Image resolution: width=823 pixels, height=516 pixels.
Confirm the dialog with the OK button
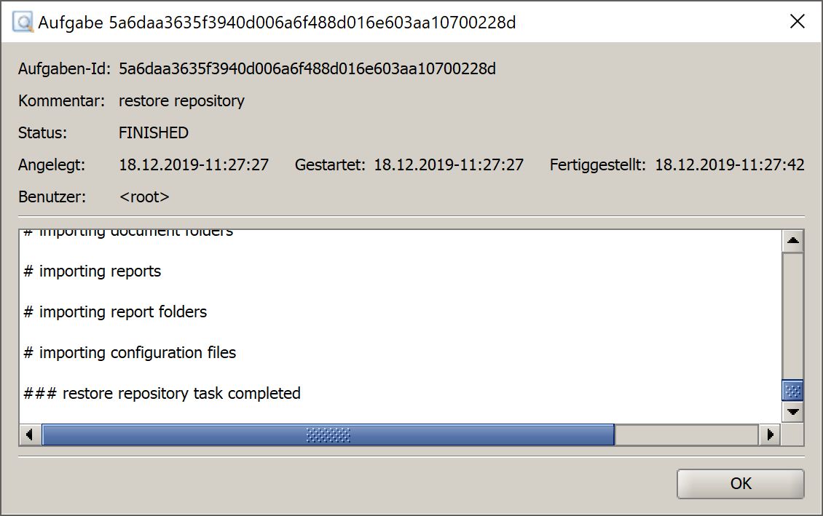pos(740,483)
